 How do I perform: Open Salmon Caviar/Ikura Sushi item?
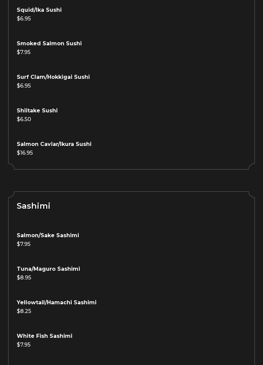tap(54, 144)
